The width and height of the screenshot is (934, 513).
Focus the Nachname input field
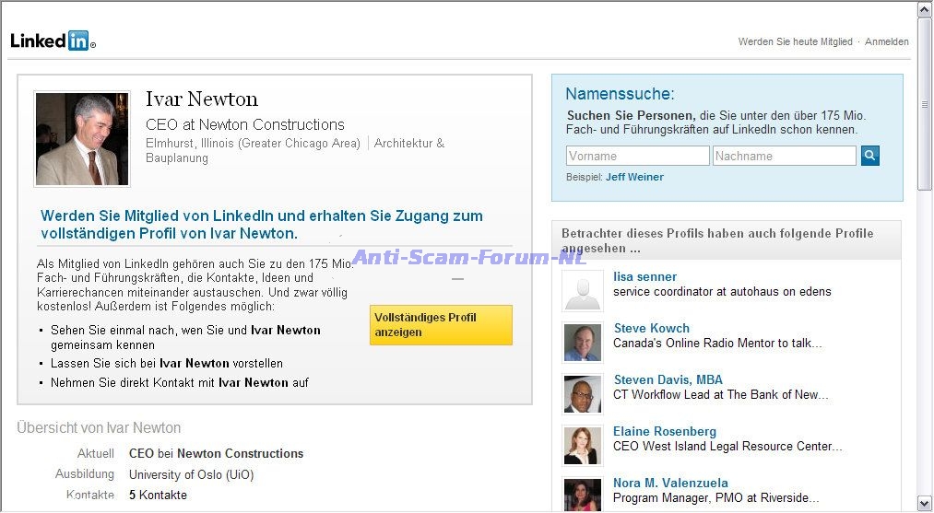coord(784,156)
